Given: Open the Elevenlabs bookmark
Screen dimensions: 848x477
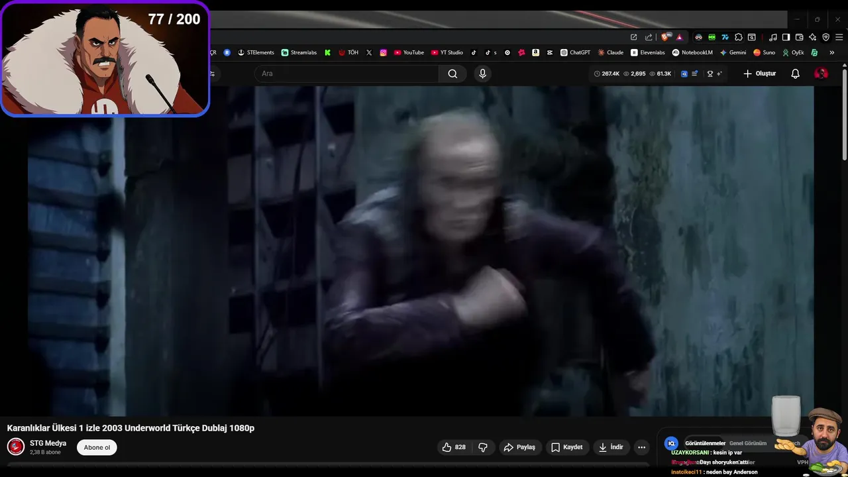Looking at the screenshot, I should (648, 52).
